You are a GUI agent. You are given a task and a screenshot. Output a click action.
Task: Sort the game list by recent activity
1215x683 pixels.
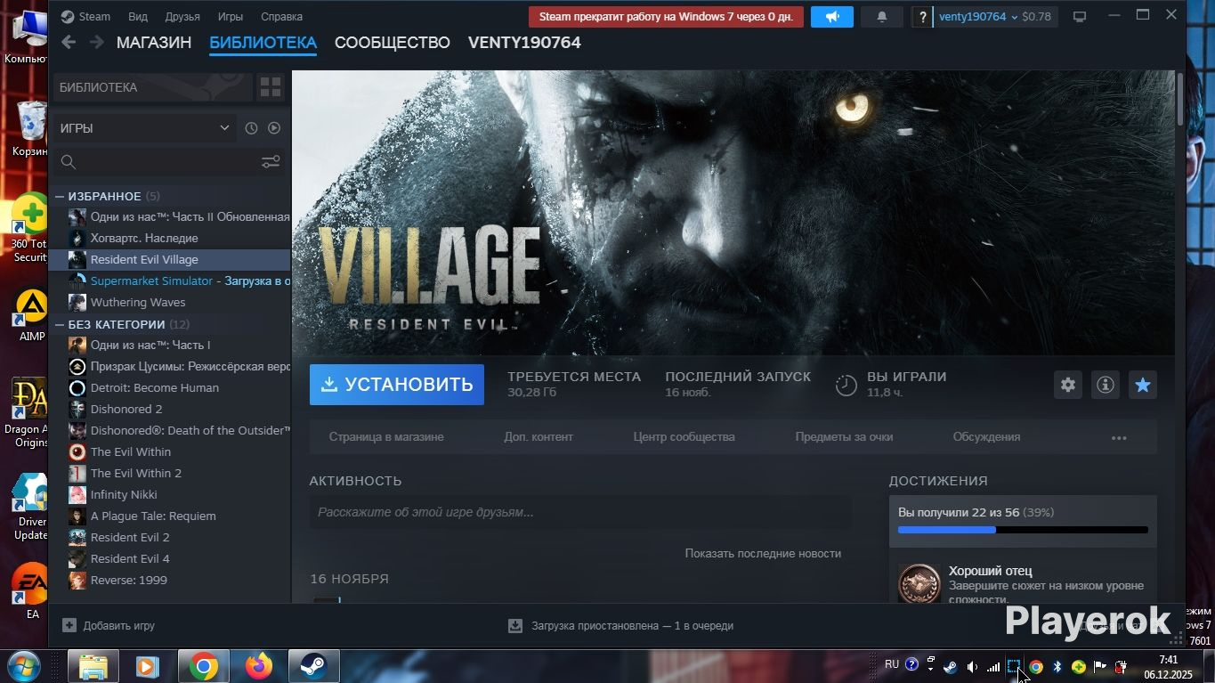pyautogui.click(x=251, y=128)
